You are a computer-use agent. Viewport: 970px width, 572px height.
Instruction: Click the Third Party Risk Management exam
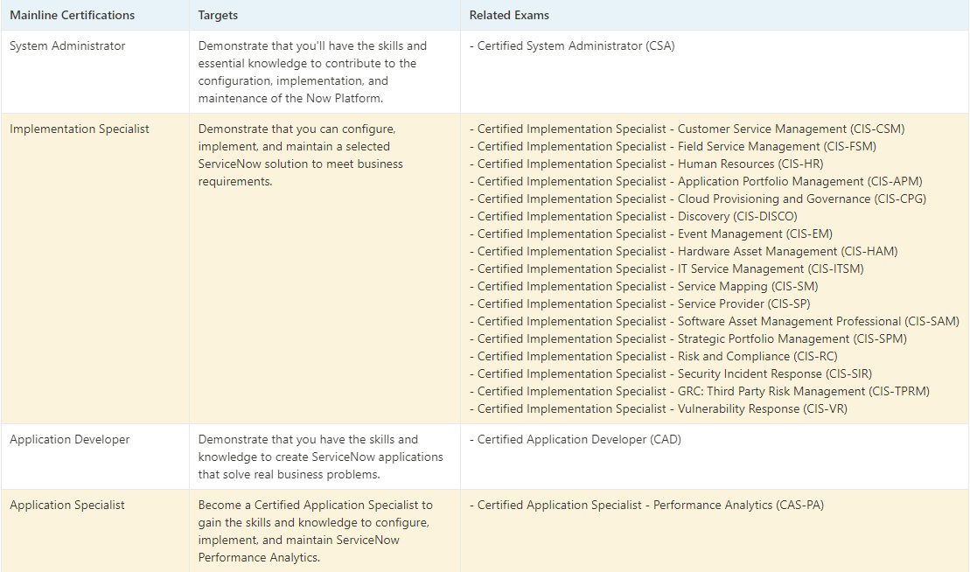click(700, 391)
